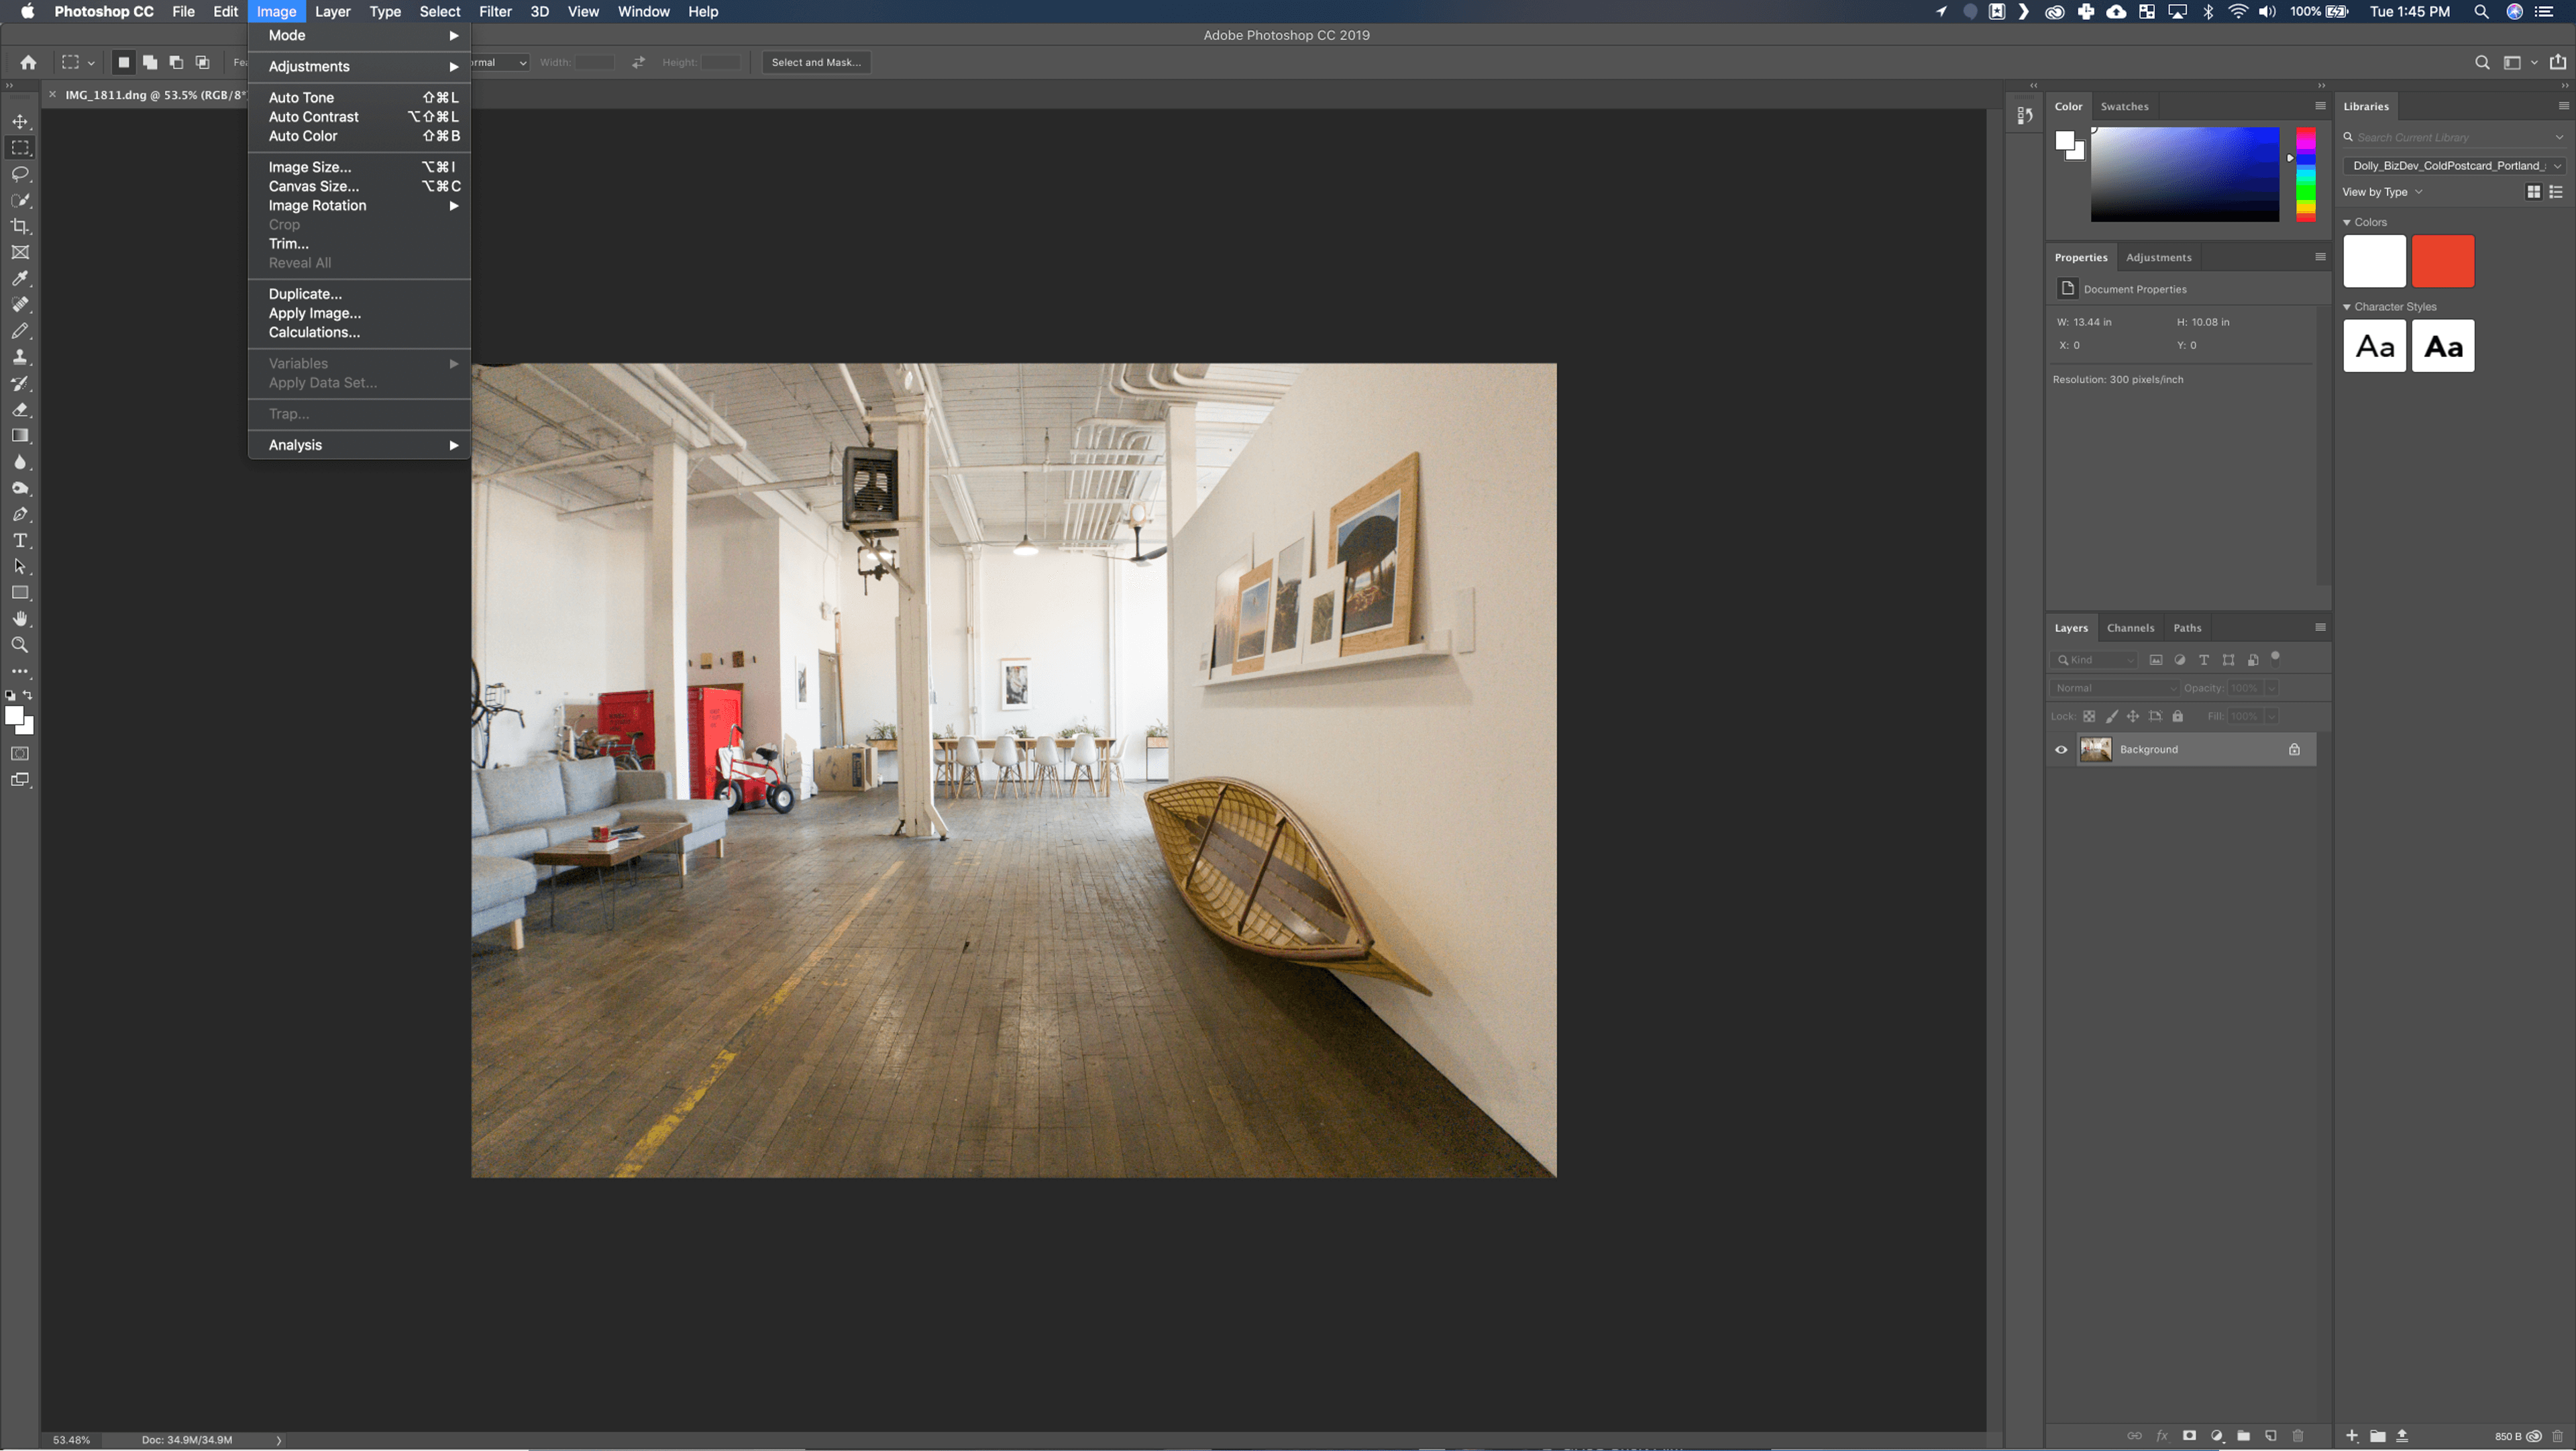This screenshot has width=2576, height=1451.
Task: Expand the Image Rotation submenu
Action: pyautogui.click(x=359, y=205)
